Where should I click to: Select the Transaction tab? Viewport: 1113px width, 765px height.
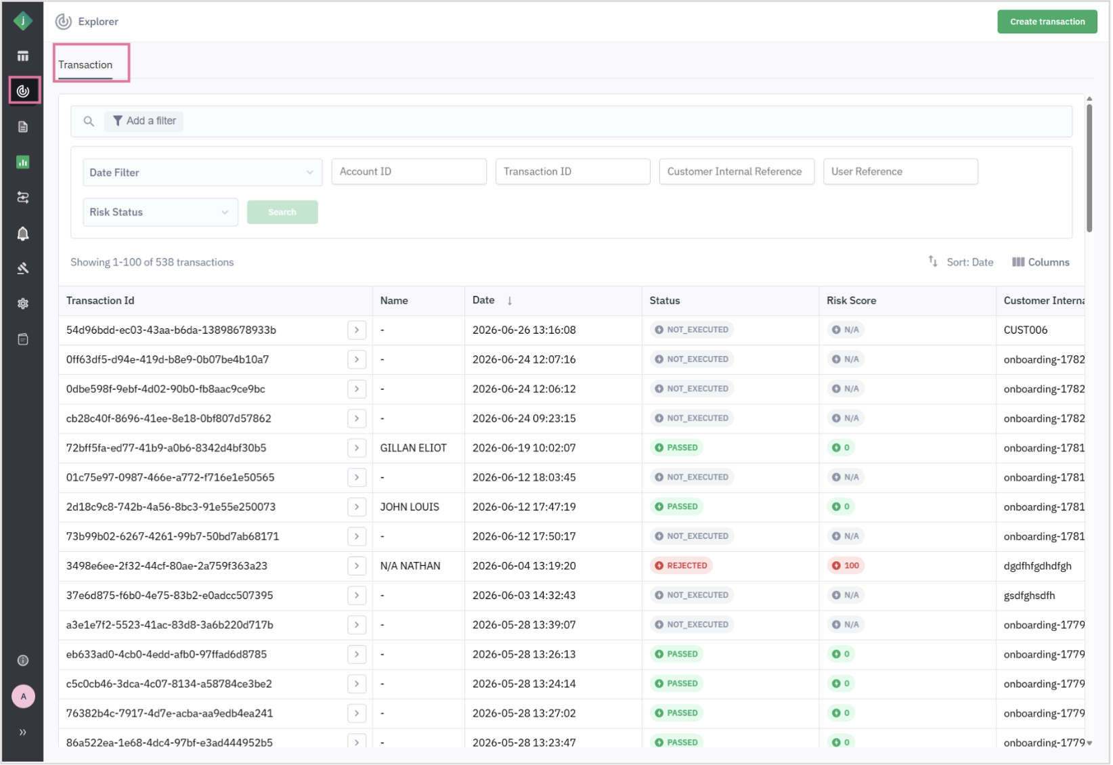[85, 65]
